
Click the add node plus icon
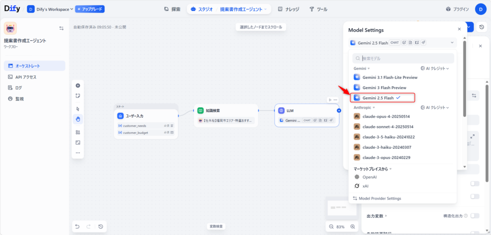pyautogui.click(x=78, y=85)
